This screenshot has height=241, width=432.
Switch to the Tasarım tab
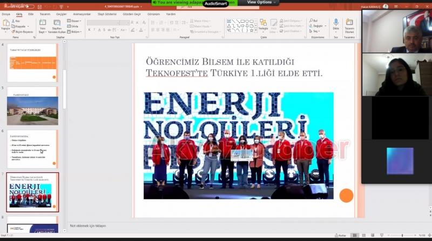(x=45, y=14)
